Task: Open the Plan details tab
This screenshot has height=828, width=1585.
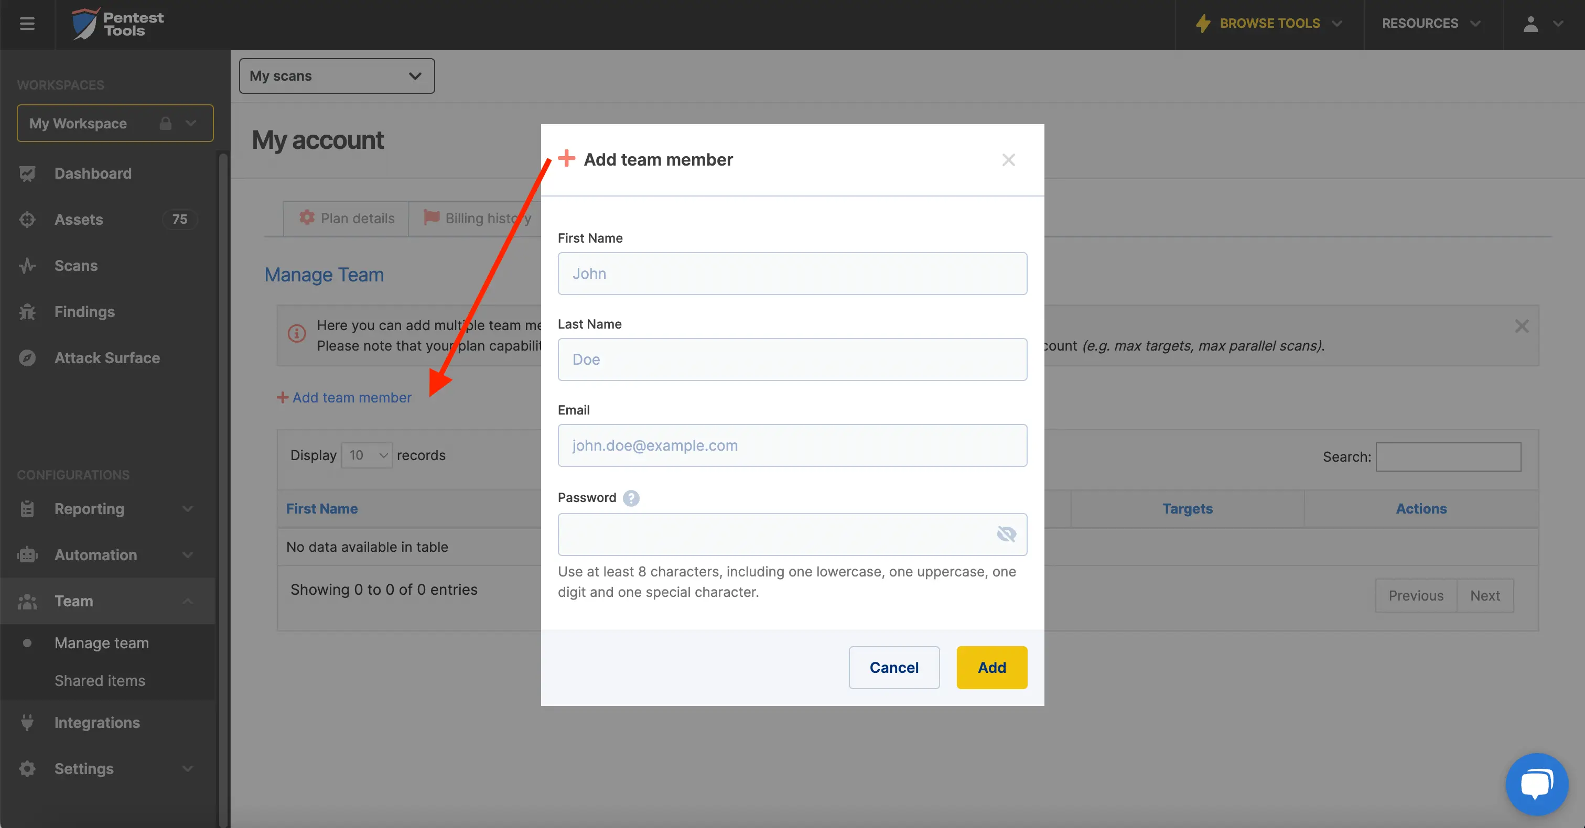Action: click(x=346, y=218)
